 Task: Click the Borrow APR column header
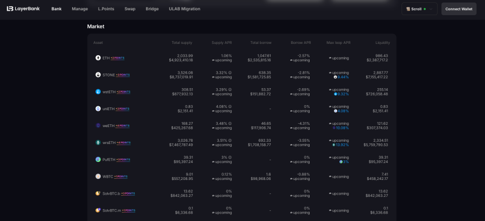[301, 43]
